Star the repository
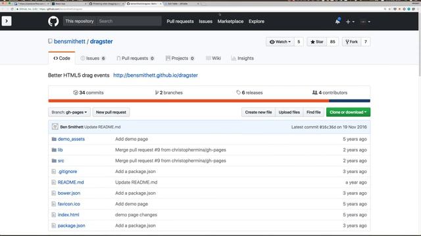 (317, 42)
